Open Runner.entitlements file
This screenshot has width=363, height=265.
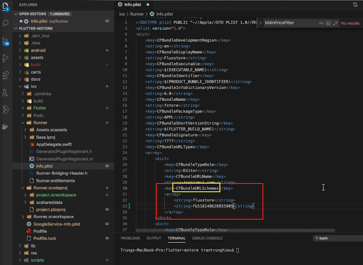[55, 181]
